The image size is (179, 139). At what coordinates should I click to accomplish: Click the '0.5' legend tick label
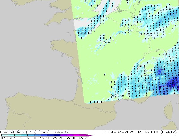point(10,138)
